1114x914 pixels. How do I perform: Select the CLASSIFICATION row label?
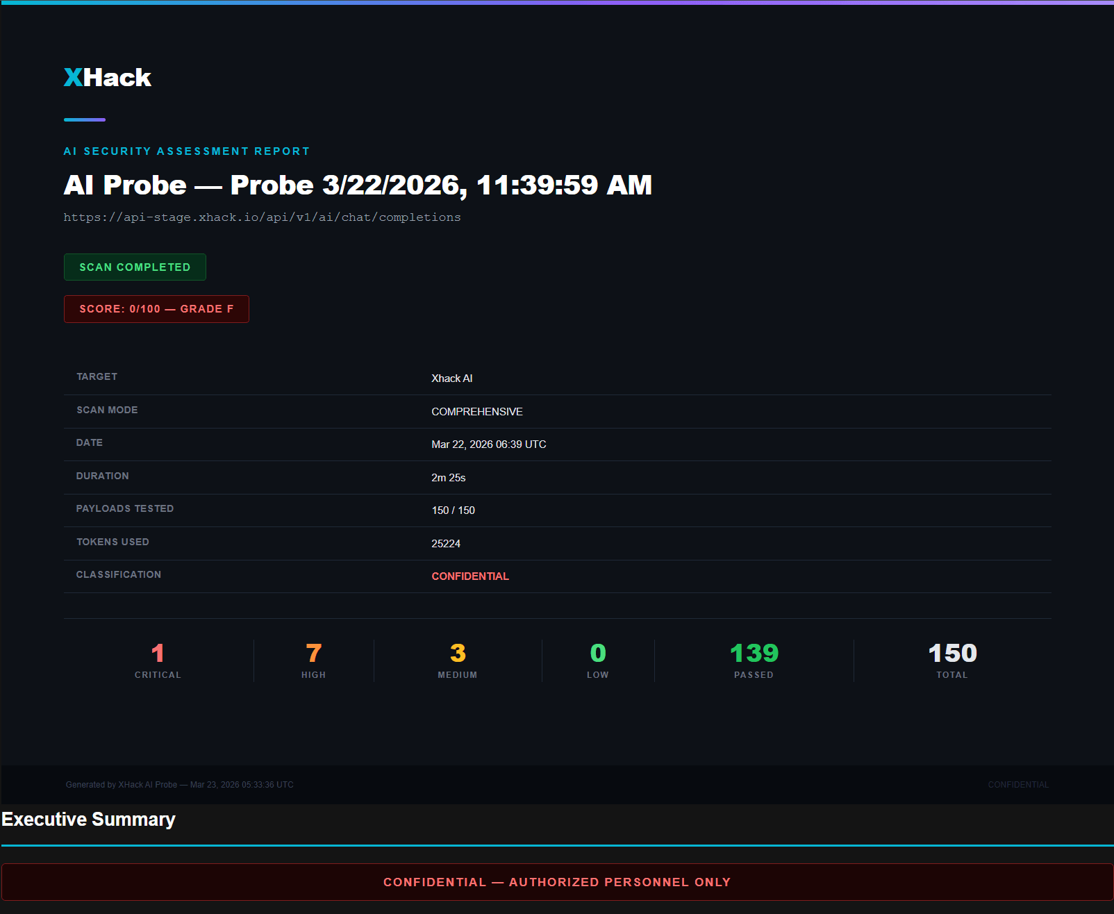[x=119, y=574]
